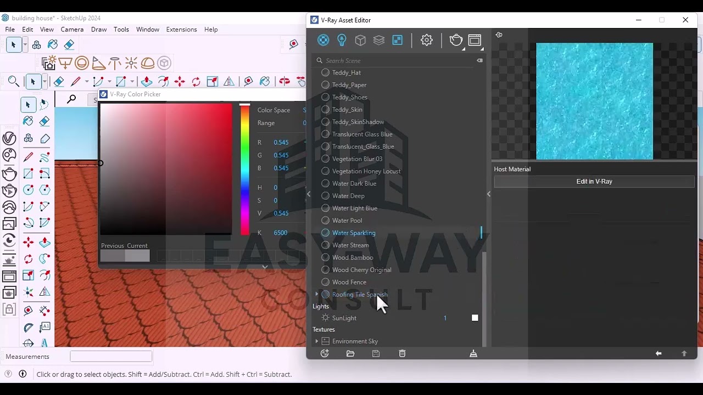Select the Scale tool in horizontal toolbar
This screenshot has width=703, height=395.
point(213,82)
